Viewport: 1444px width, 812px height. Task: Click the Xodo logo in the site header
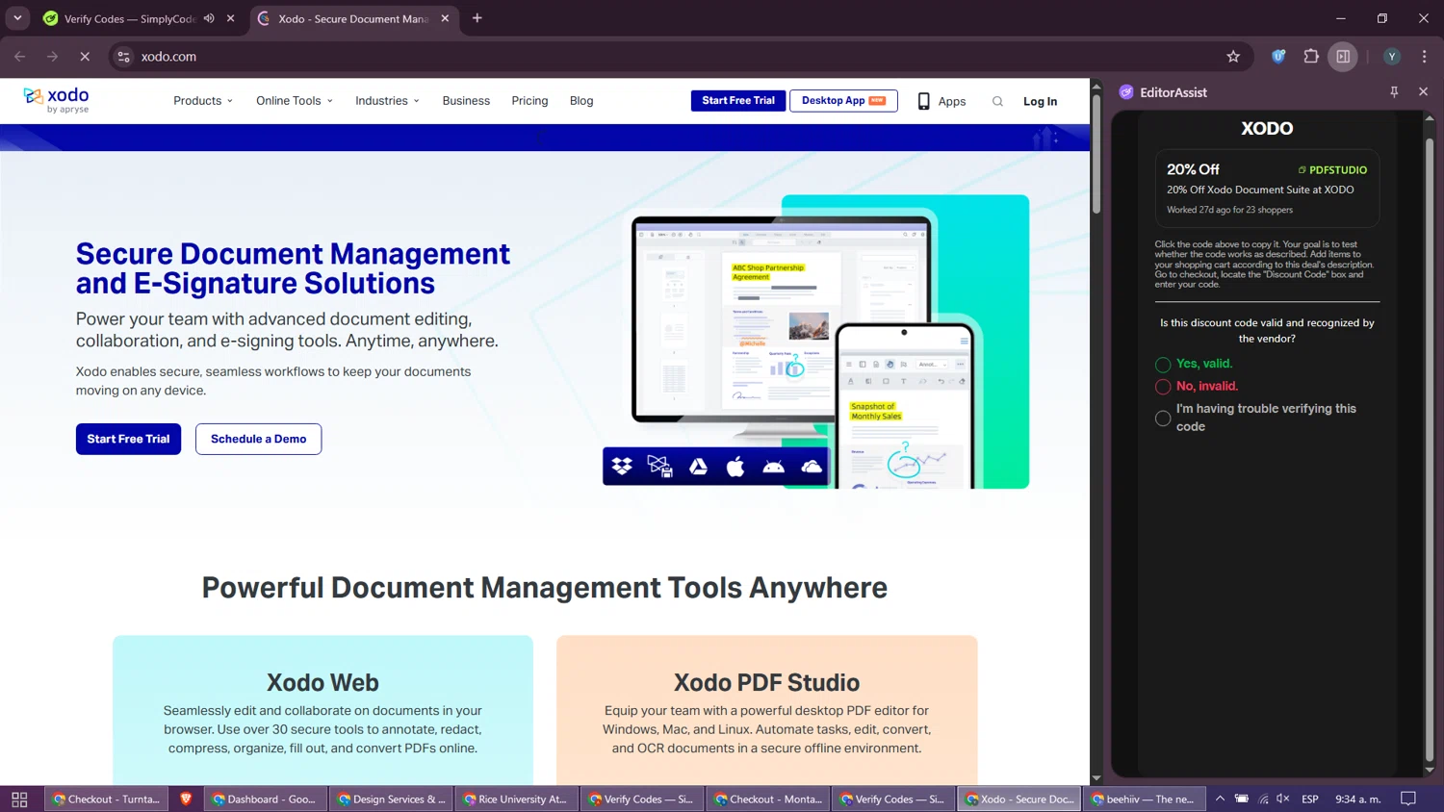56,100
